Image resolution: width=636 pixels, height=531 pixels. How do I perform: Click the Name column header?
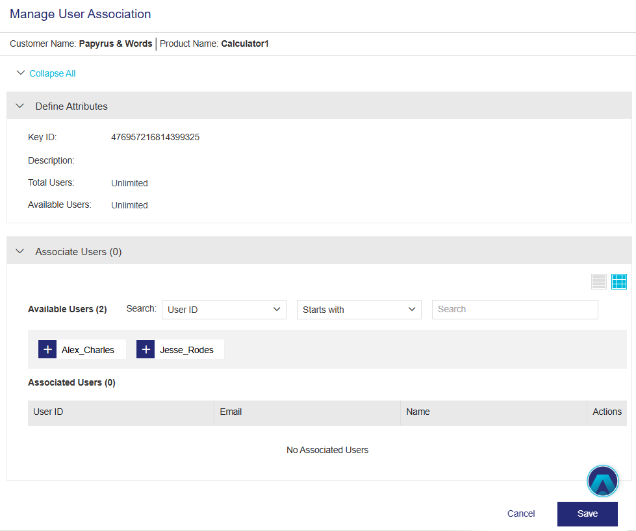pyautogui.click(x=418, y=412)
